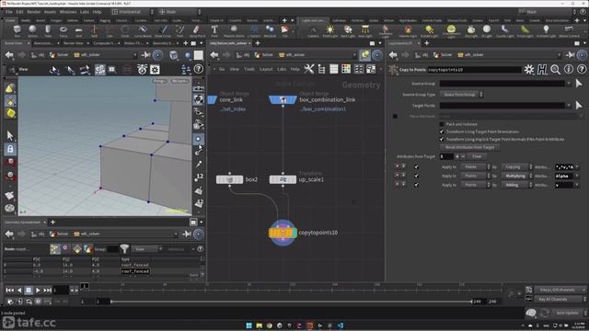Screen dimensions: 589x331
Task: Toggle Piece Attribute enable checkbox
Action: [x=395, y=117]
